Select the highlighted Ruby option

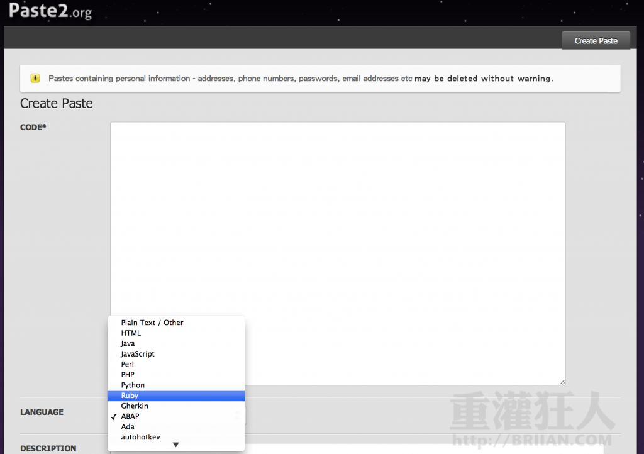pos(130,396)
